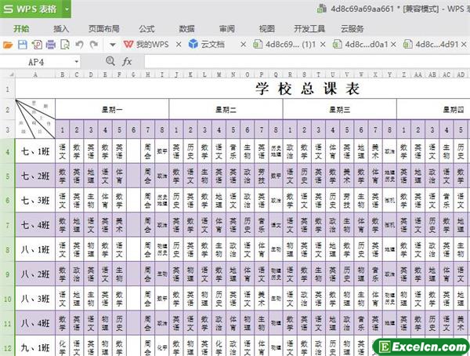Click the WPS 表格 application logo button
This screenshot has height=356, width=470.
coord(31,9)
